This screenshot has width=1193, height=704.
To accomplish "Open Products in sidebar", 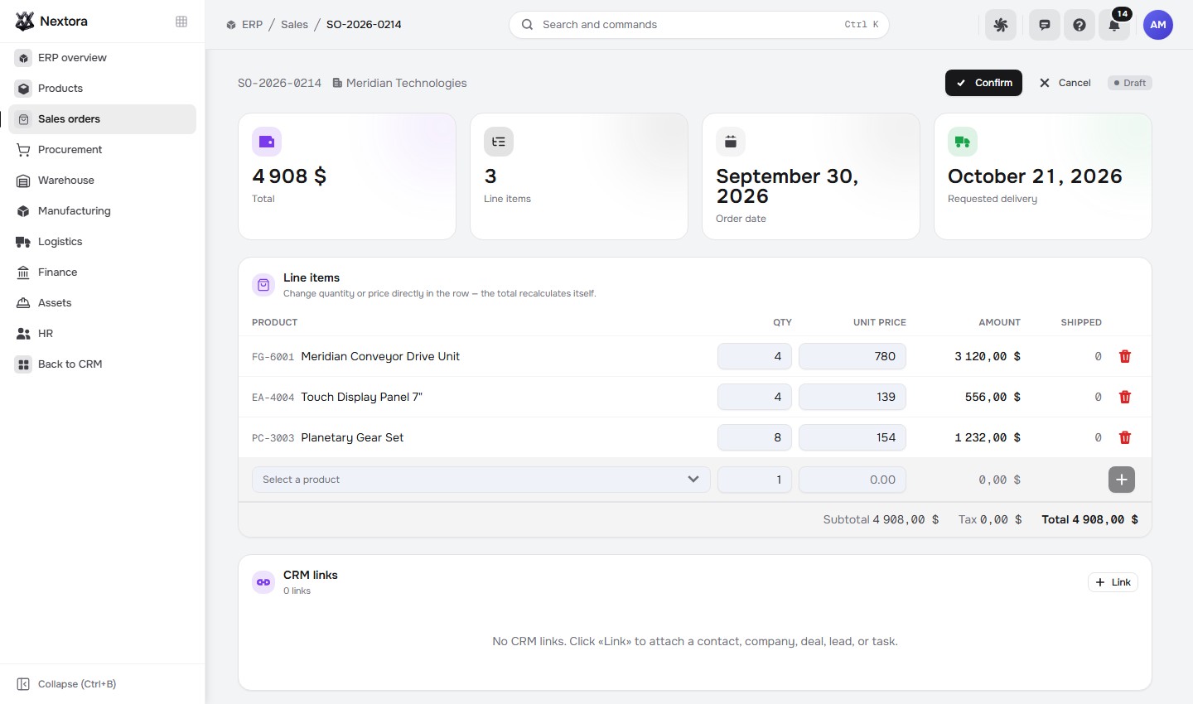I will 102,89.
